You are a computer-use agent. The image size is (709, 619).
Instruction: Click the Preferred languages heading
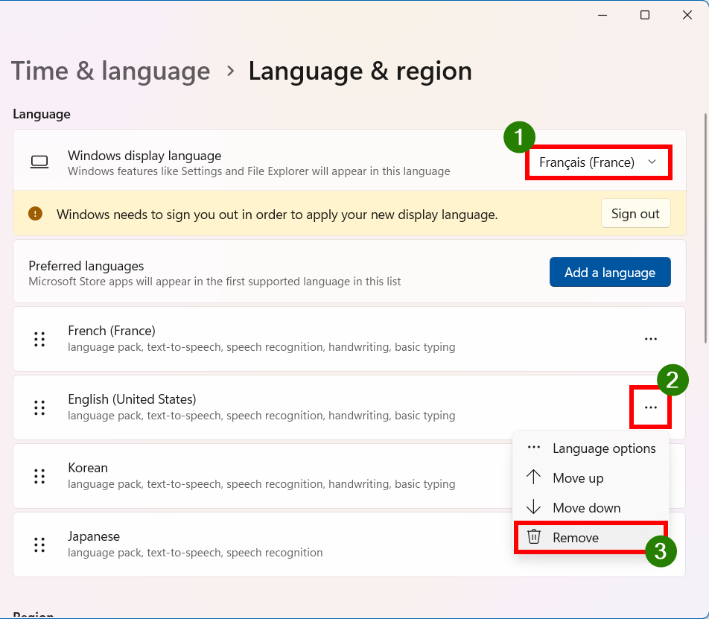(x=86, y=266)
